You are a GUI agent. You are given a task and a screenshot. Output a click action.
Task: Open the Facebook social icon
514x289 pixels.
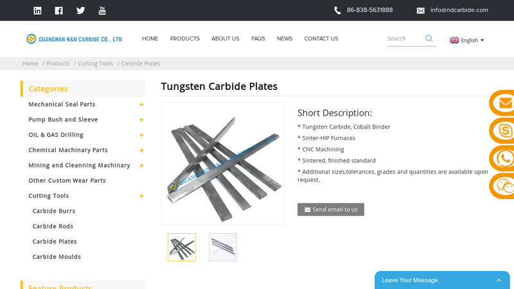point(58,10)
